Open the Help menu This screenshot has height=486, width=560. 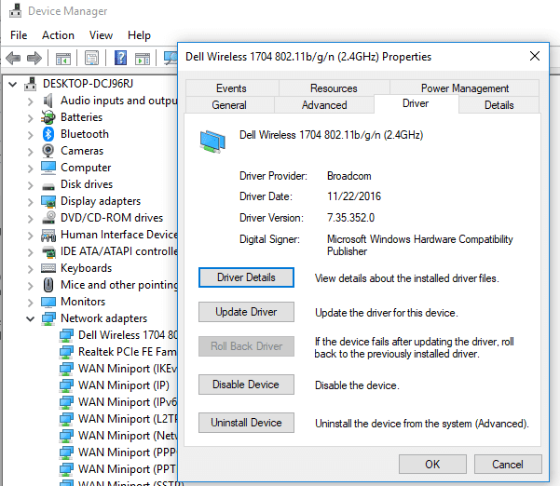pos(139,35)
